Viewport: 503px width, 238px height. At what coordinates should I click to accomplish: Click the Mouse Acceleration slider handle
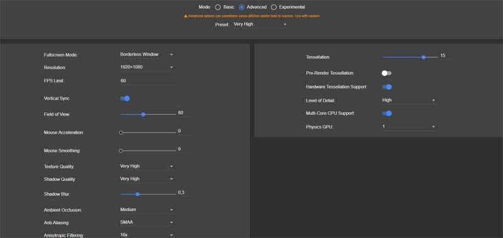(121, 133)
